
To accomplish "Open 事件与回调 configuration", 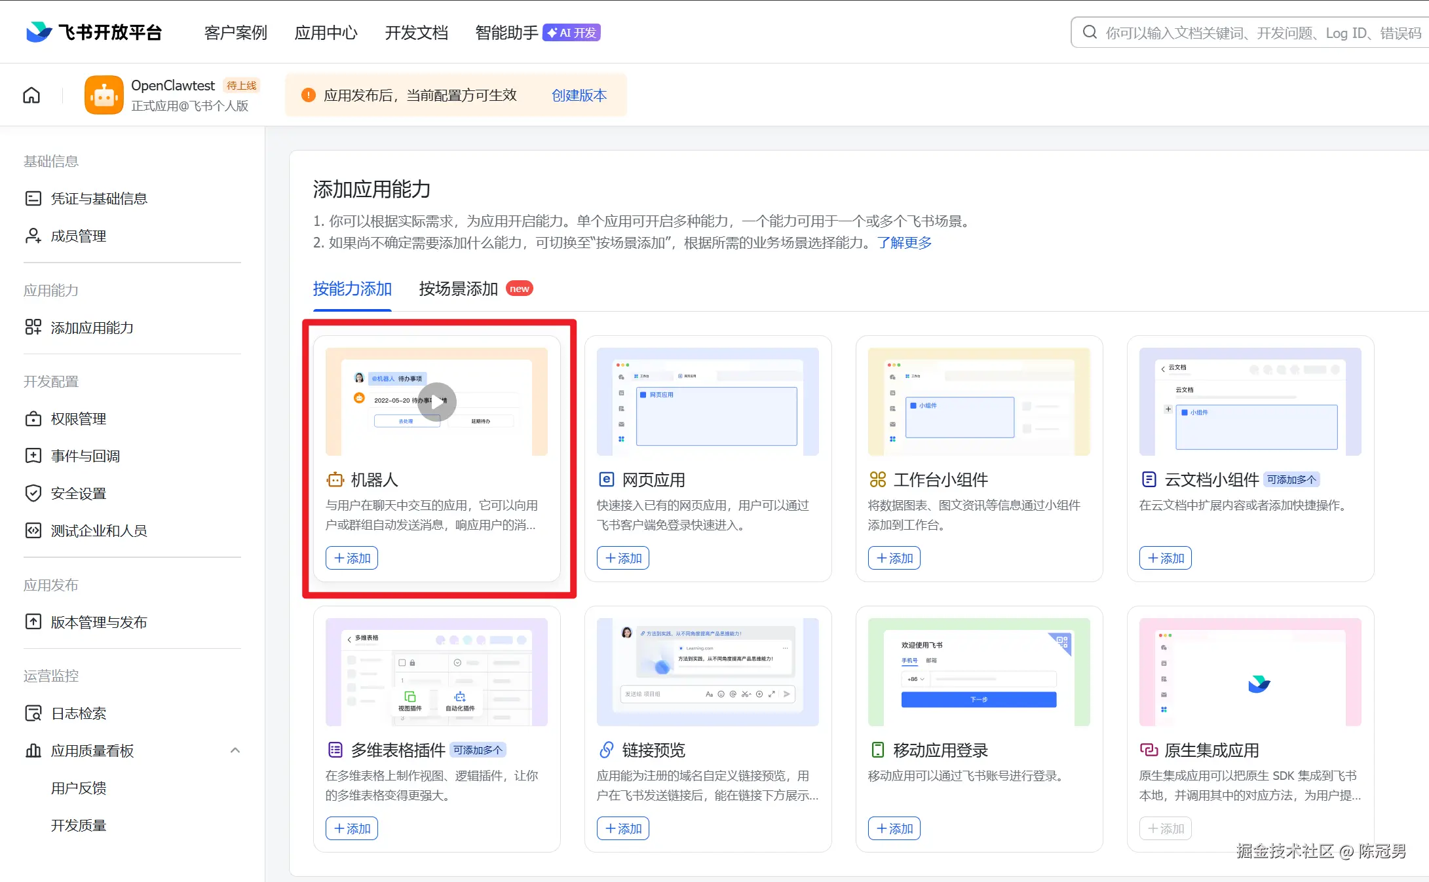I will pos(85,456).
